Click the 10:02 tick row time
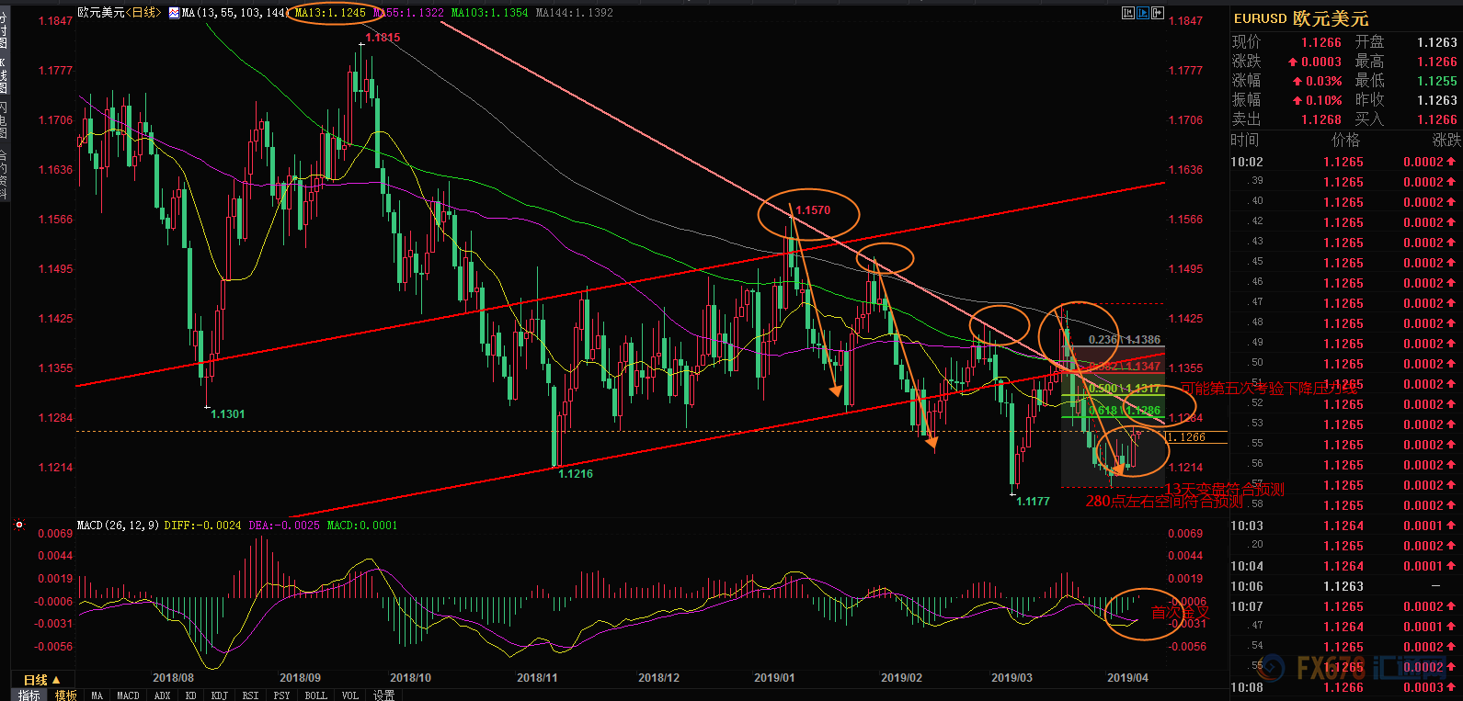Viewport: 1463px width, 701px height. pos(1247,162)
